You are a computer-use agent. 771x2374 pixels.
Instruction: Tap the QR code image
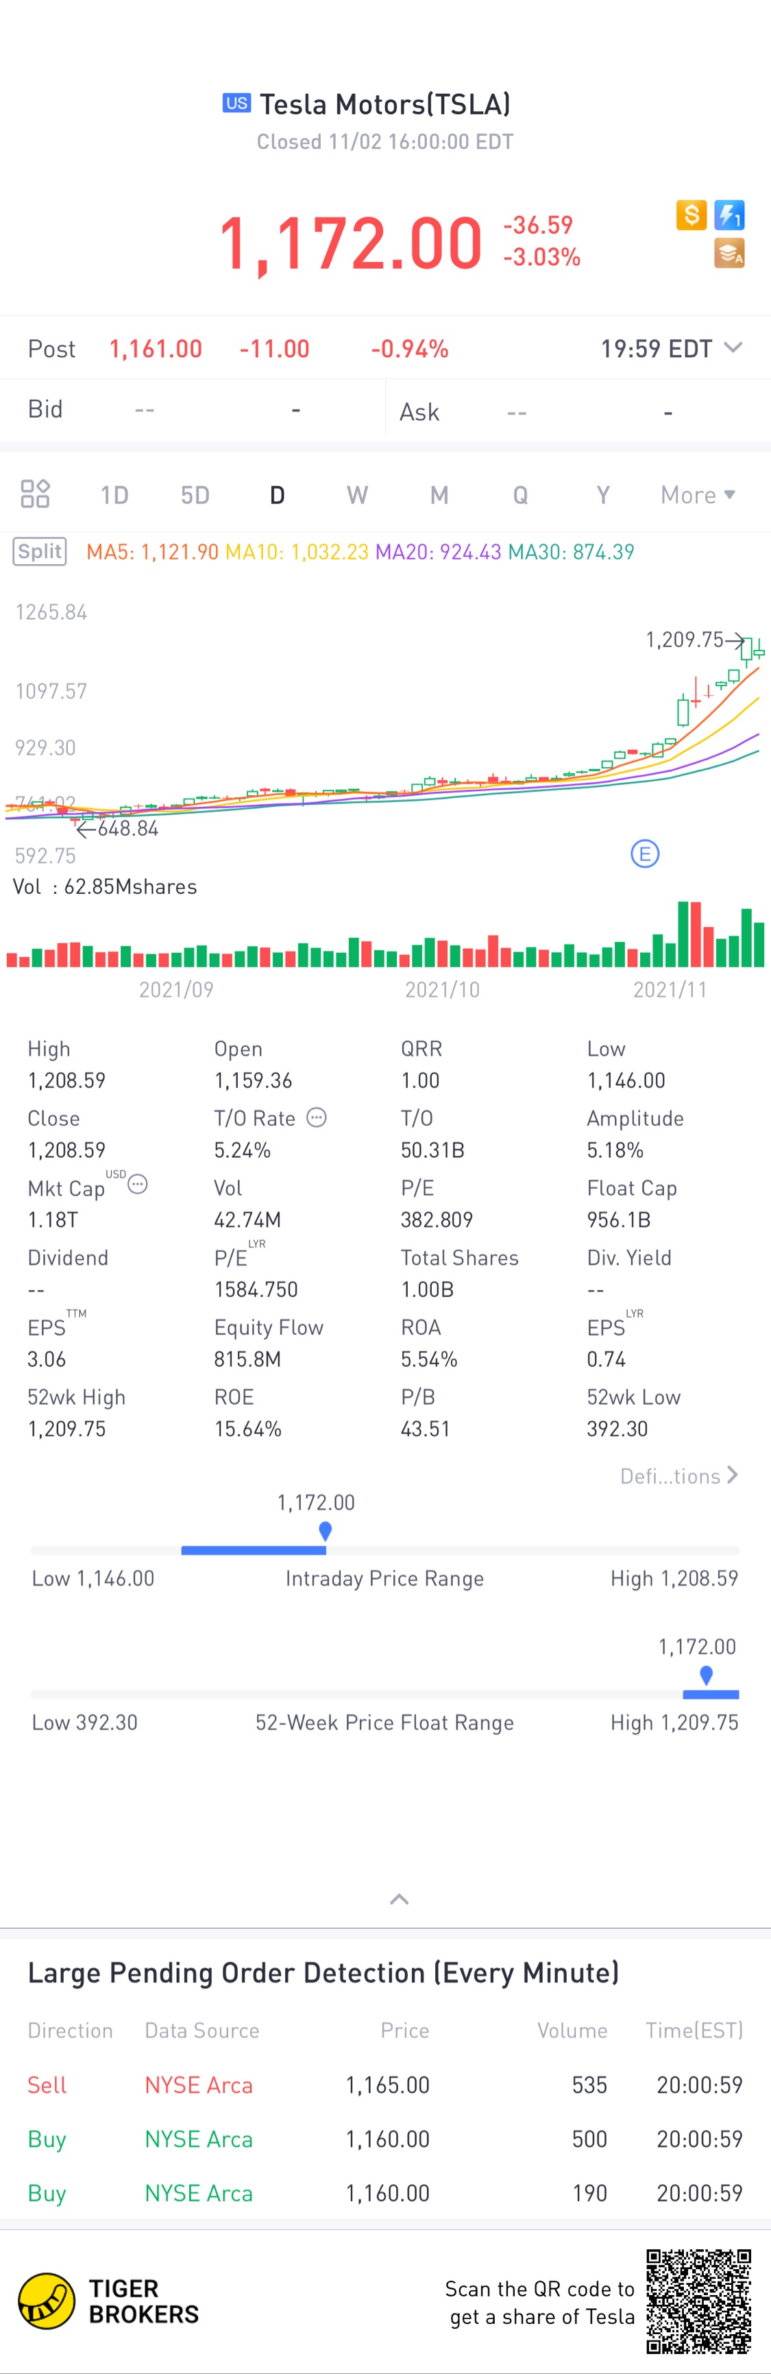tap(698, 2301)
